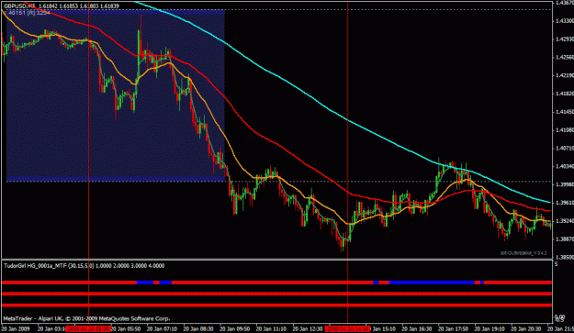Click the 20 Jan 11:10 time label
The height and width of the screenshot is (333, 574).
(x=271, y=329)
